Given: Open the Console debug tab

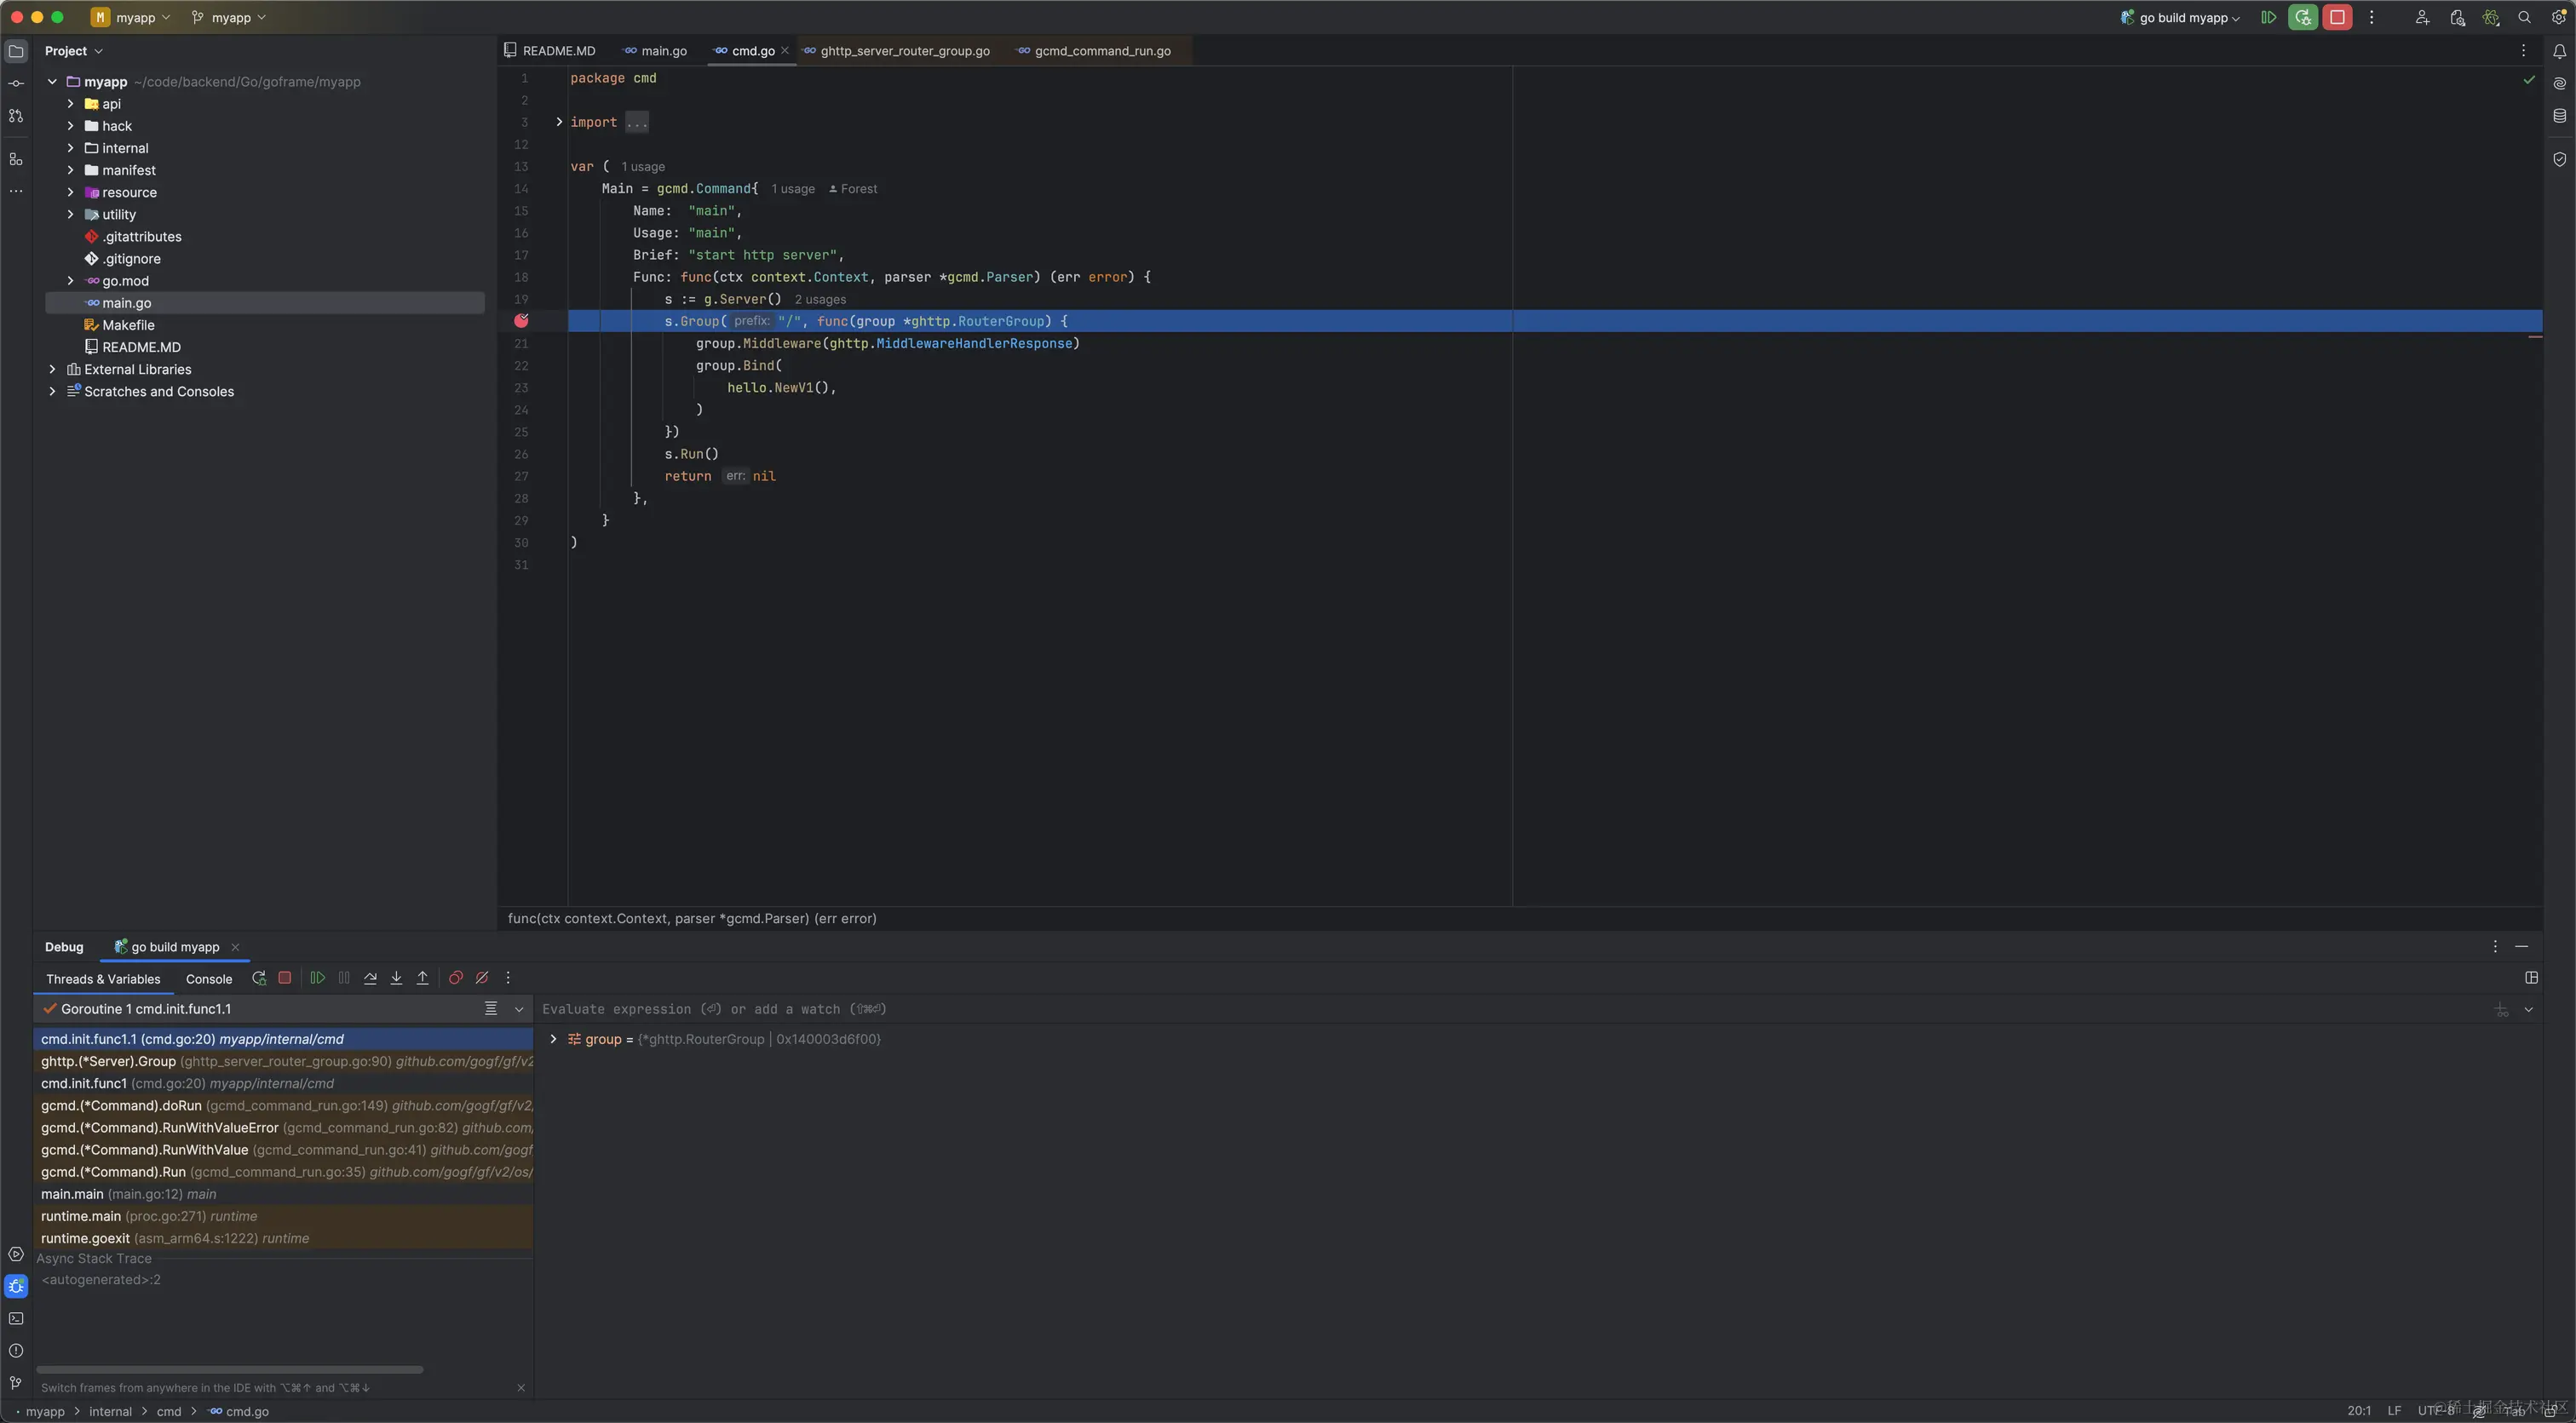Looking at the screenshot, I should tap(209, 979).
